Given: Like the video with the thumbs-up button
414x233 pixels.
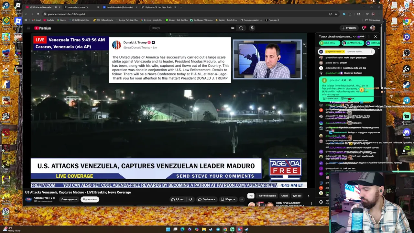Looking at the screenshot, I should [178, 199].
